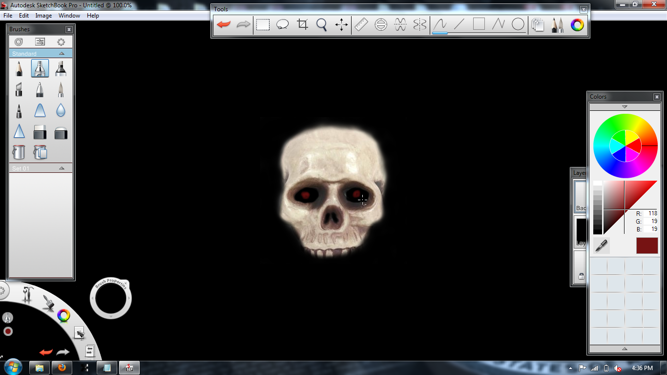
Task: Select the Rectangle draw style
Action: point(479,24)
